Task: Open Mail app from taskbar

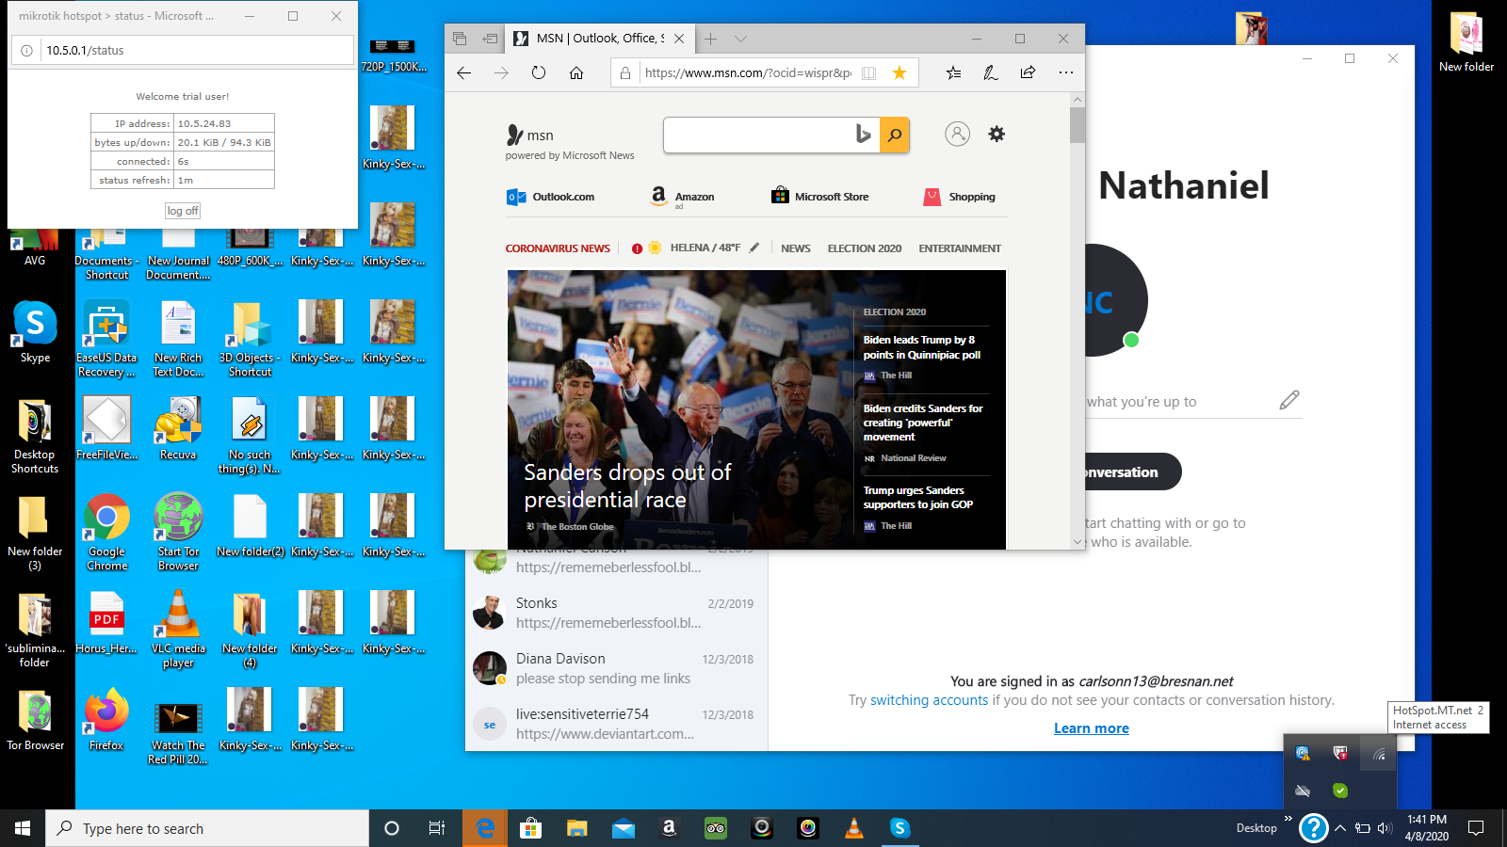Action: [624, 828]
